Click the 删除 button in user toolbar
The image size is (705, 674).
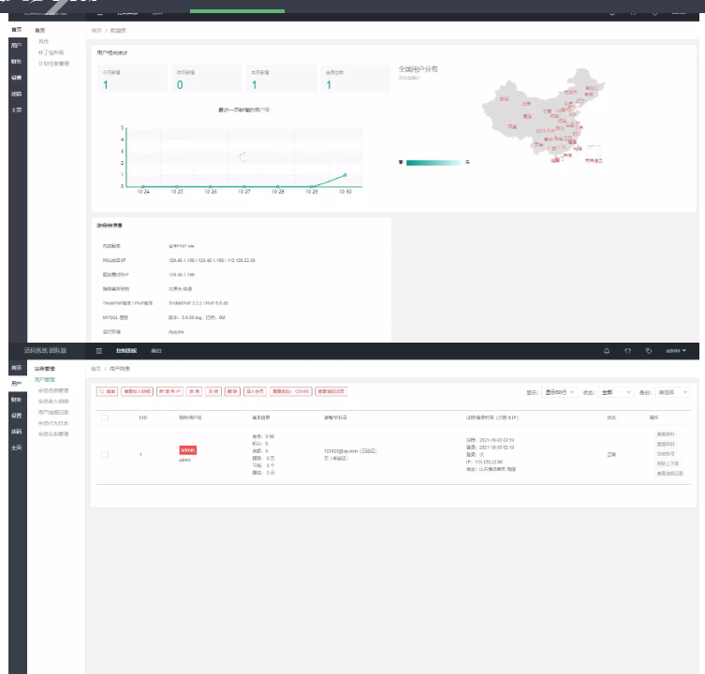[x=232, y=390]
